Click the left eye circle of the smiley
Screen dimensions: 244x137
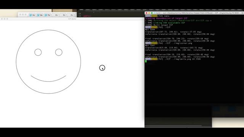coord(38,52)
